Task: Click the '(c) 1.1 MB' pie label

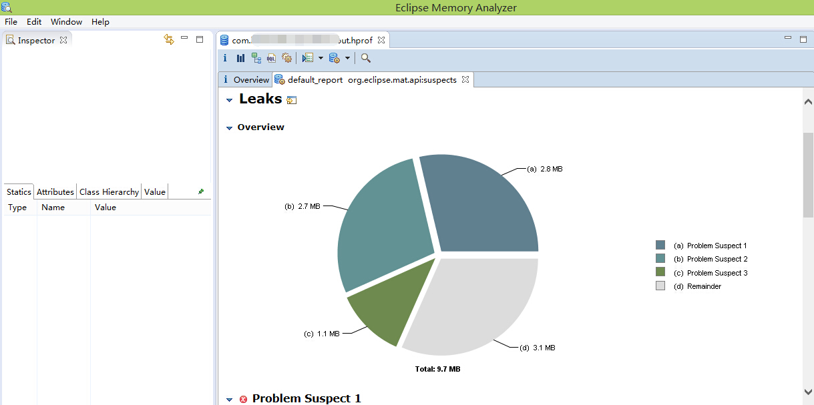Action: tap(322, 334)
